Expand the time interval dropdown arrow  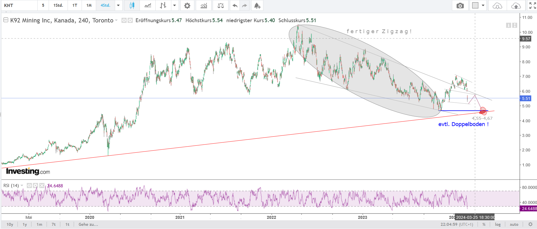pyautogui.click(x=118, y=6)
